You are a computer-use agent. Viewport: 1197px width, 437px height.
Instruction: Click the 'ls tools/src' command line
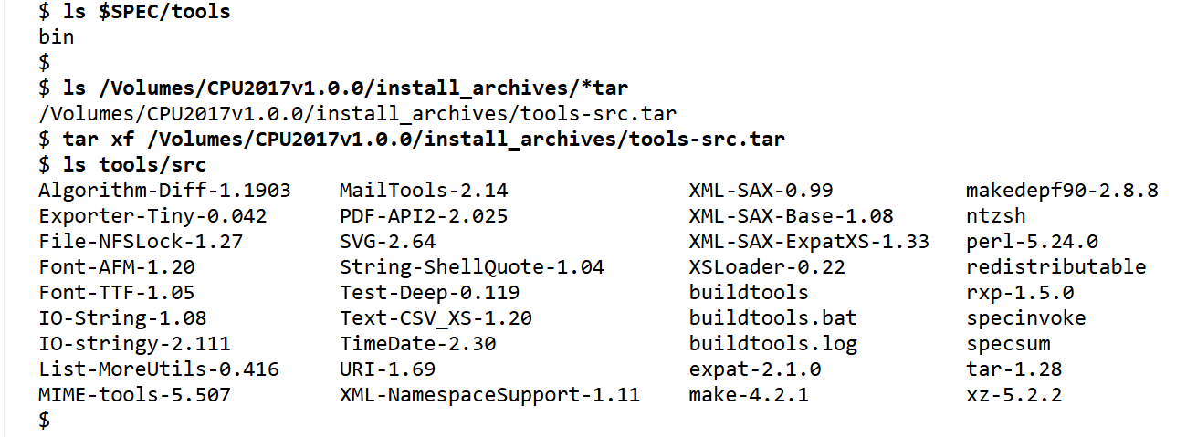134,165
